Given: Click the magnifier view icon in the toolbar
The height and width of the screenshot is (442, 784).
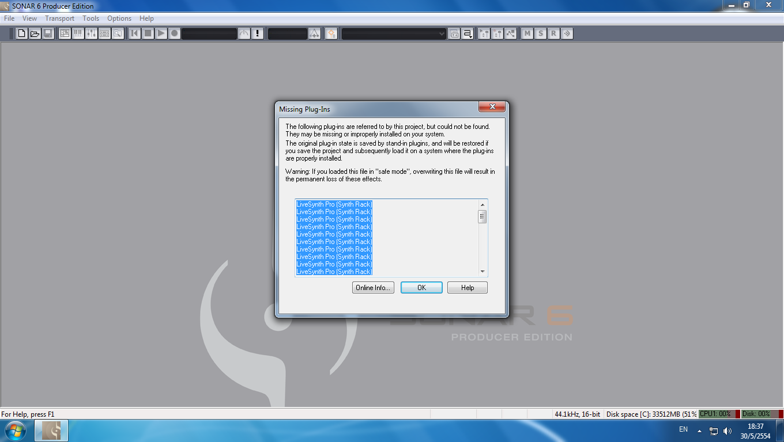Looking at the screenshot, I should 118,33.
